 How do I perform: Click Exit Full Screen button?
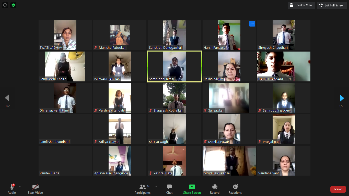(x=332, y=5)
